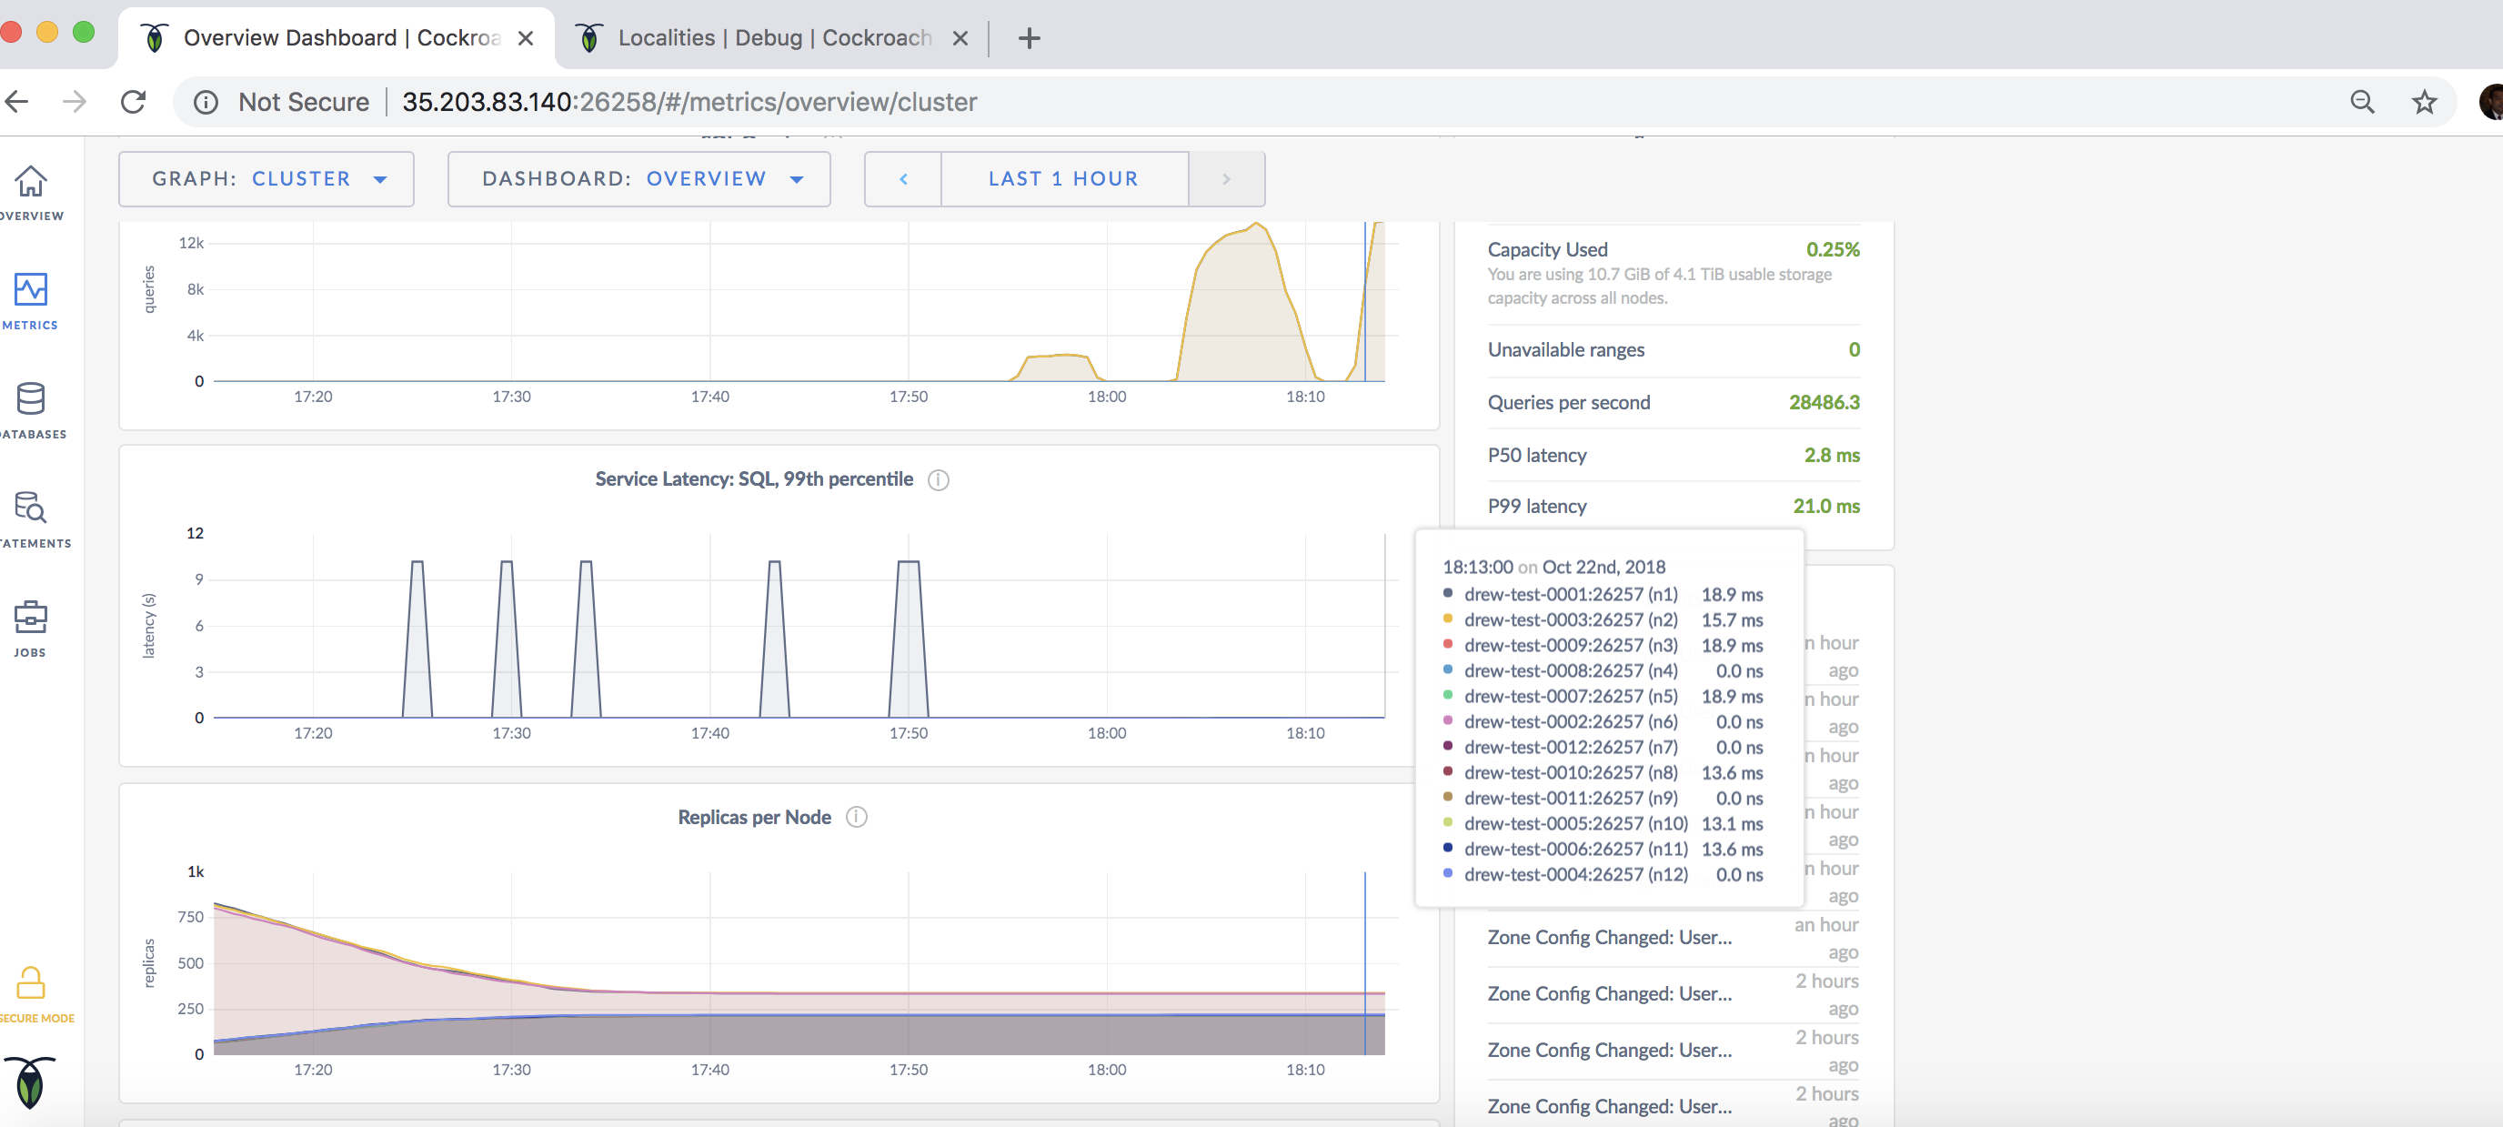Reload the page
Image resolution: width=2503 pixels, height=1127 pixels.
(x=133, y=102)
